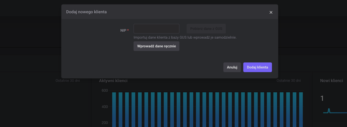Click the value 1 under Nowi klienci
Screen dimensions: 347x127
tap(322, 98)
